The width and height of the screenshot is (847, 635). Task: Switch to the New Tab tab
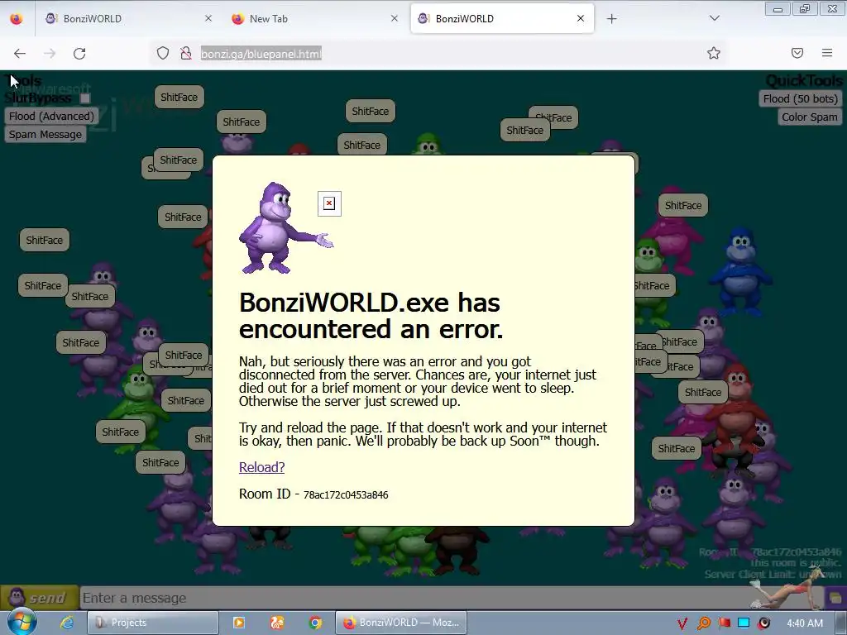[315, 18]
